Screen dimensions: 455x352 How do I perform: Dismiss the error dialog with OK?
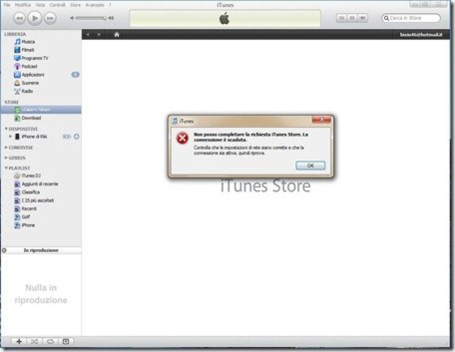point(310,165)
